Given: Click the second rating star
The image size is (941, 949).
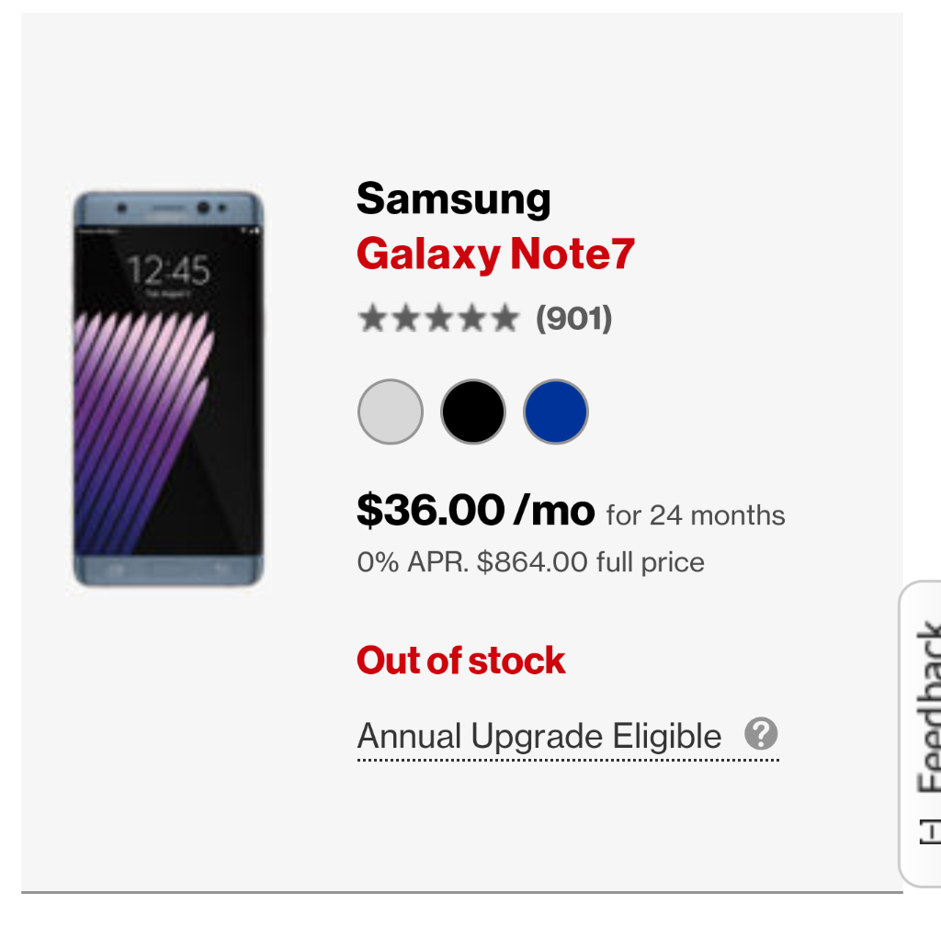Looking at the screenshot, I should click(x=405, y=319).
